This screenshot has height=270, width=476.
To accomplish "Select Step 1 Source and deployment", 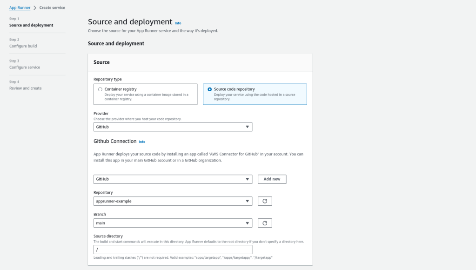I will [x=31, y=25].
